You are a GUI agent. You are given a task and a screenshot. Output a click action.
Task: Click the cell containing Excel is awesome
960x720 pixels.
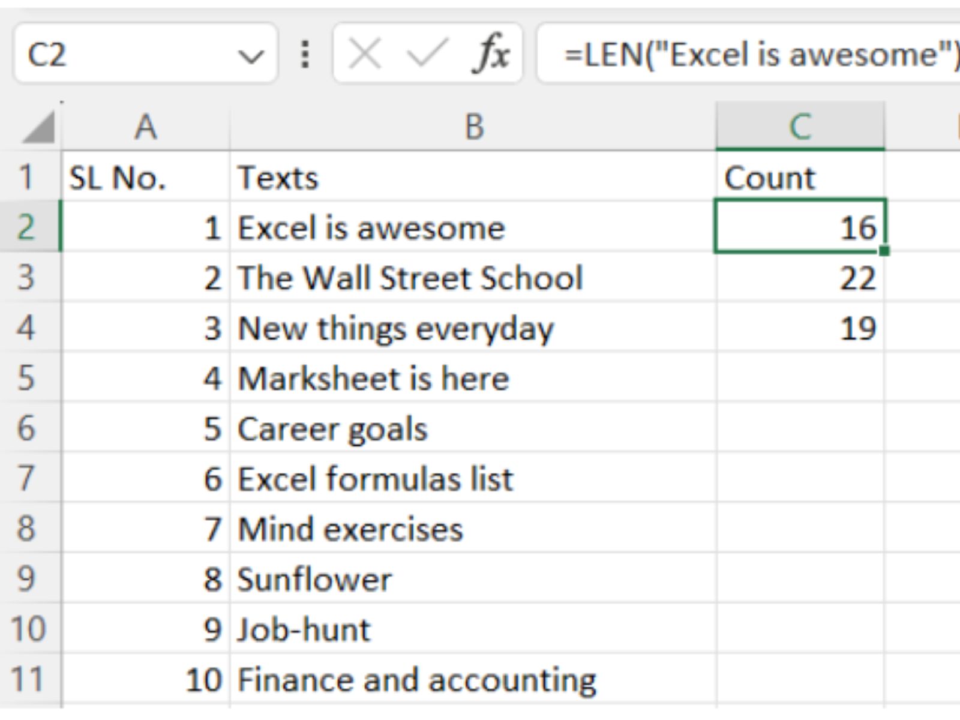420,228
